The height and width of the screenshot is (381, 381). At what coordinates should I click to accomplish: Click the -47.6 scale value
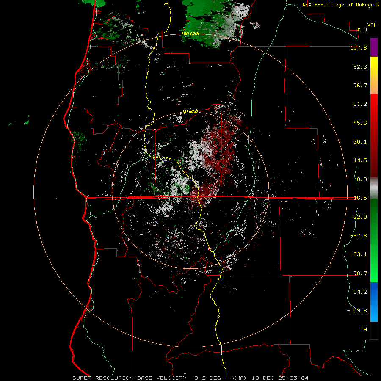[x=359, y=236]
